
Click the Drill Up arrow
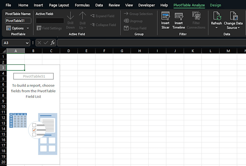click(82, 20)
